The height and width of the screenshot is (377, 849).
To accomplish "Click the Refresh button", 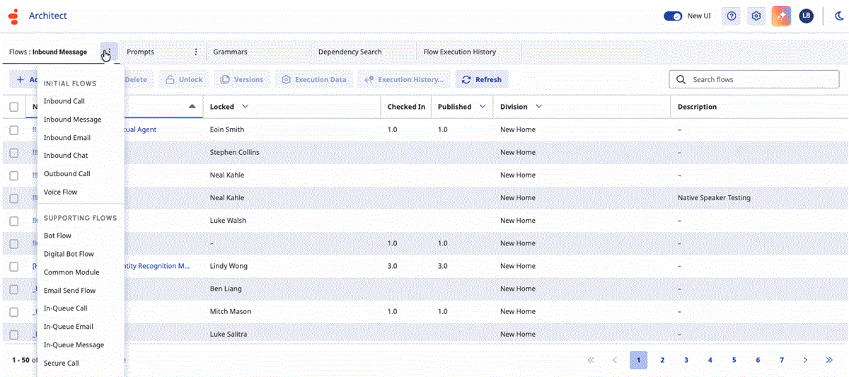I will point(481,80).
